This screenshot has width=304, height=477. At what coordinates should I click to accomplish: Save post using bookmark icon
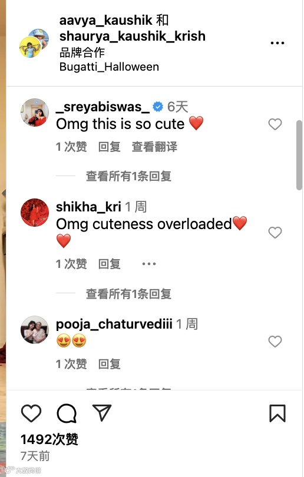point(277,413)
